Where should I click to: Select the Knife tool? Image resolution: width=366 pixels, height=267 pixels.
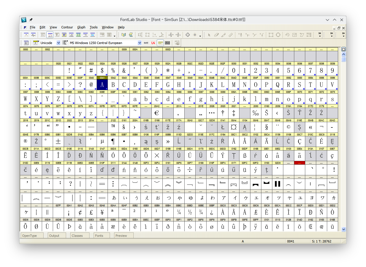223,35
